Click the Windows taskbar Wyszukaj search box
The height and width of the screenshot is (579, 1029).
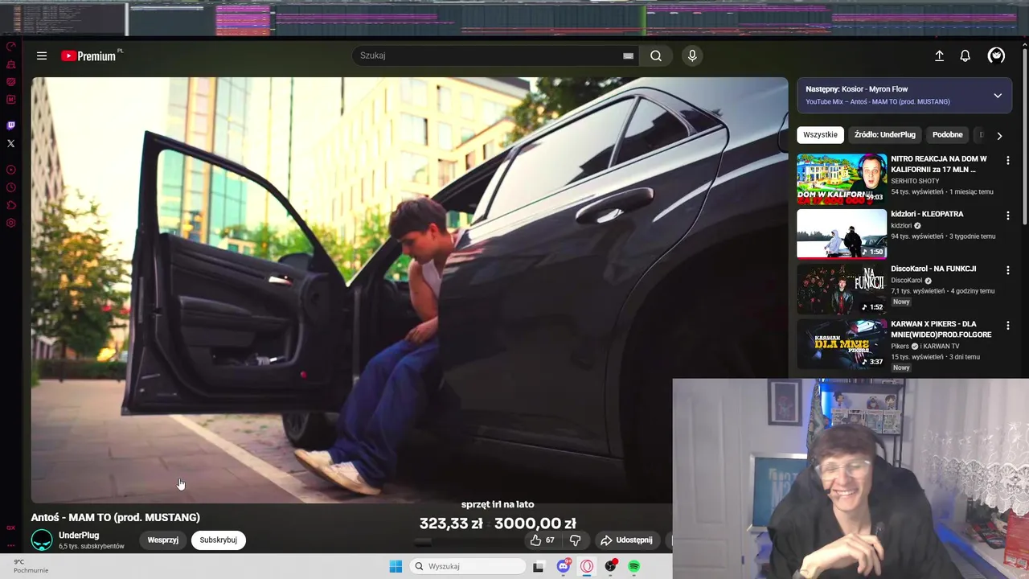point(468,566)
